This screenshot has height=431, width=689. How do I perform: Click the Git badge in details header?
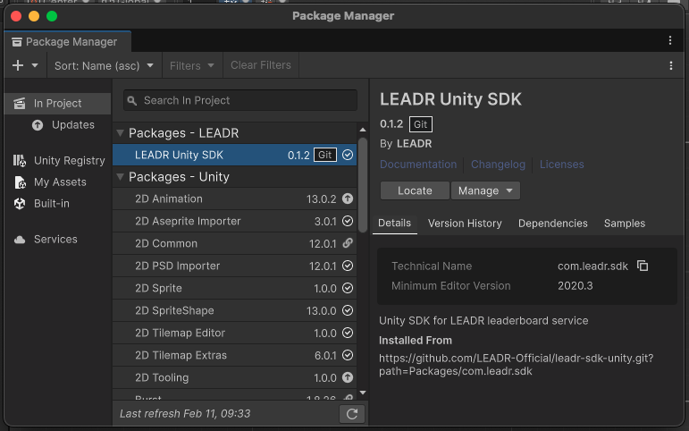click(x=421, y=124)
